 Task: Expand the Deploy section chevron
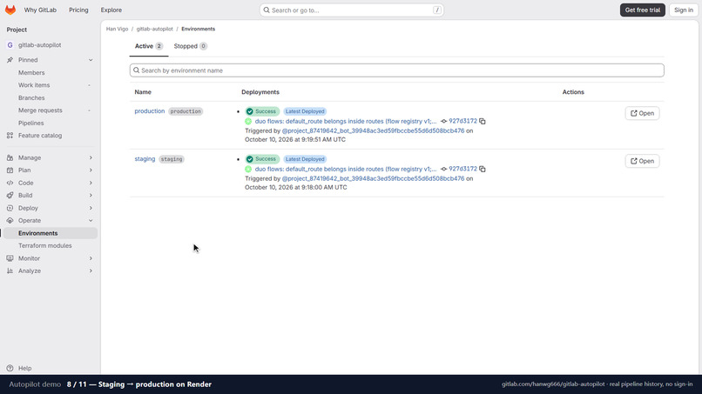(91, 208)
